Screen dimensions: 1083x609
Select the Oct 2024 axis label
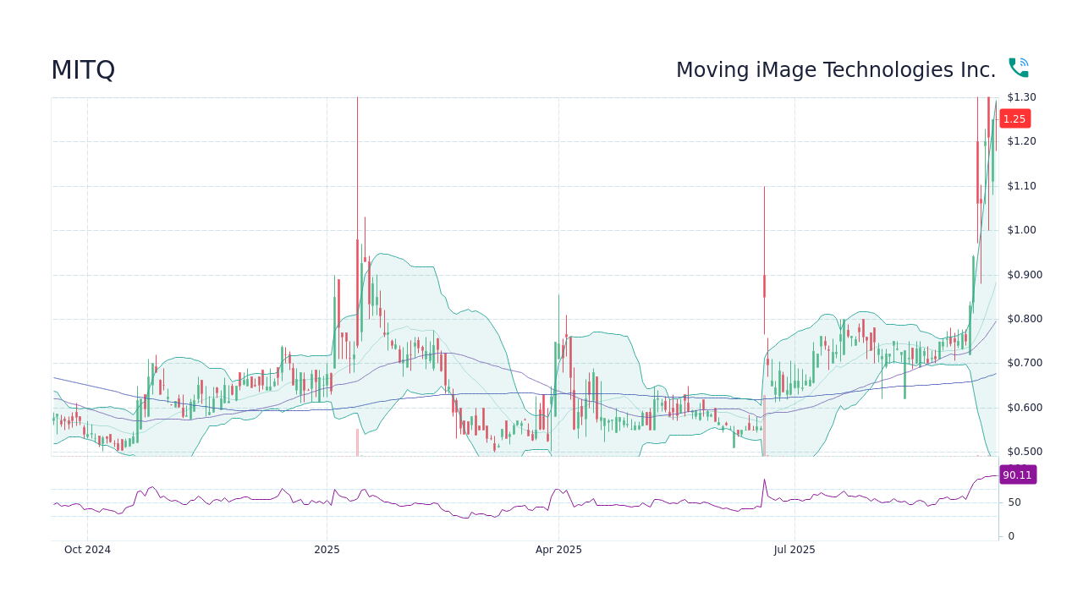(x=87, y=550)
